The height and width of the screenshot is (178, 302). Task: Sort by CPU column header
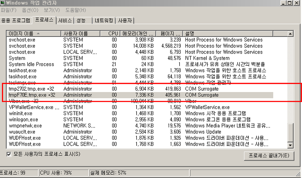110,34
